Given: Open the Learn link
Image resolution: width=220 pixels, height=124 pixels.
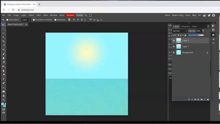Looking at the screenshot, I should tap(188, 15).
